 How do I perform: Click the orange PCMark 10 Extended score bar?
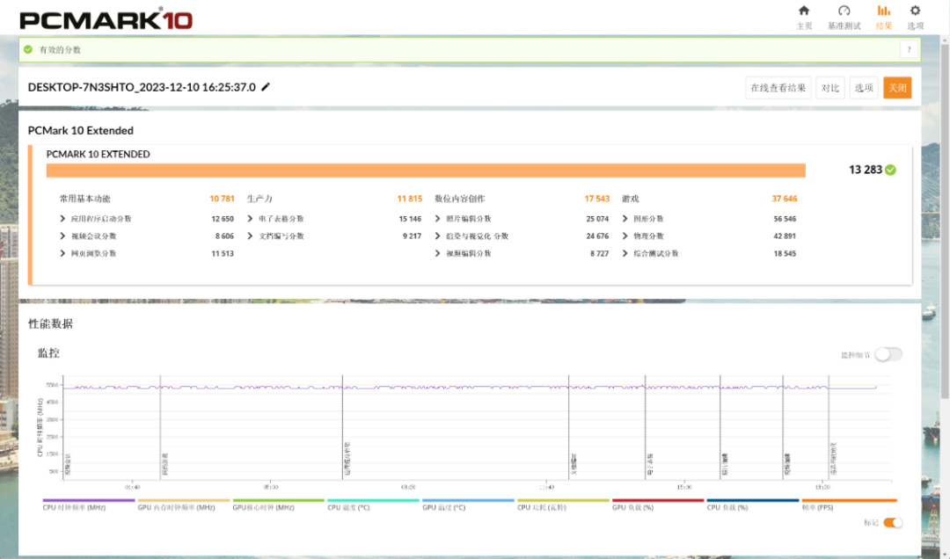point(426,171)
